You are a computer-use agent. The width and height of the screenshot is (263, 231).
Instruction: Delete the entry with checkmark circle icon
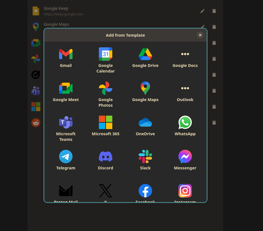pos(214,75)
